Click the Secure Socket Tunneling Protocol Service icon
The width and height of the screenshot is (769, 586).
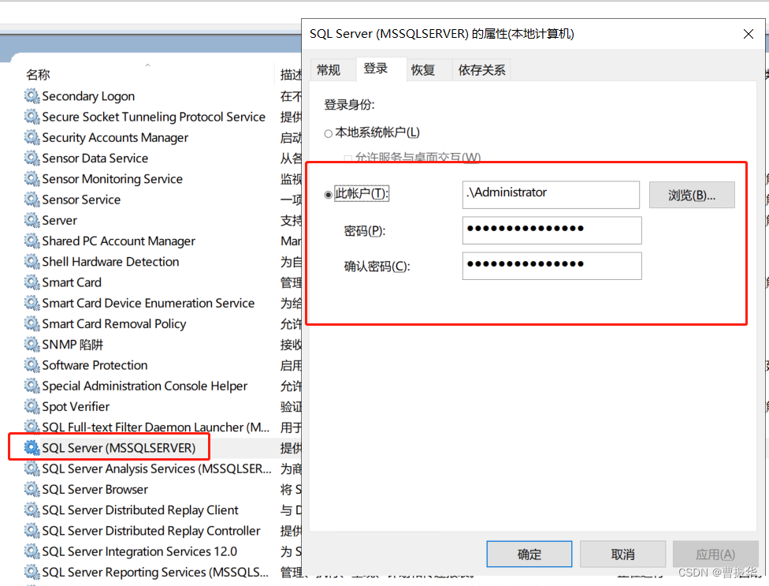point(32,116)
